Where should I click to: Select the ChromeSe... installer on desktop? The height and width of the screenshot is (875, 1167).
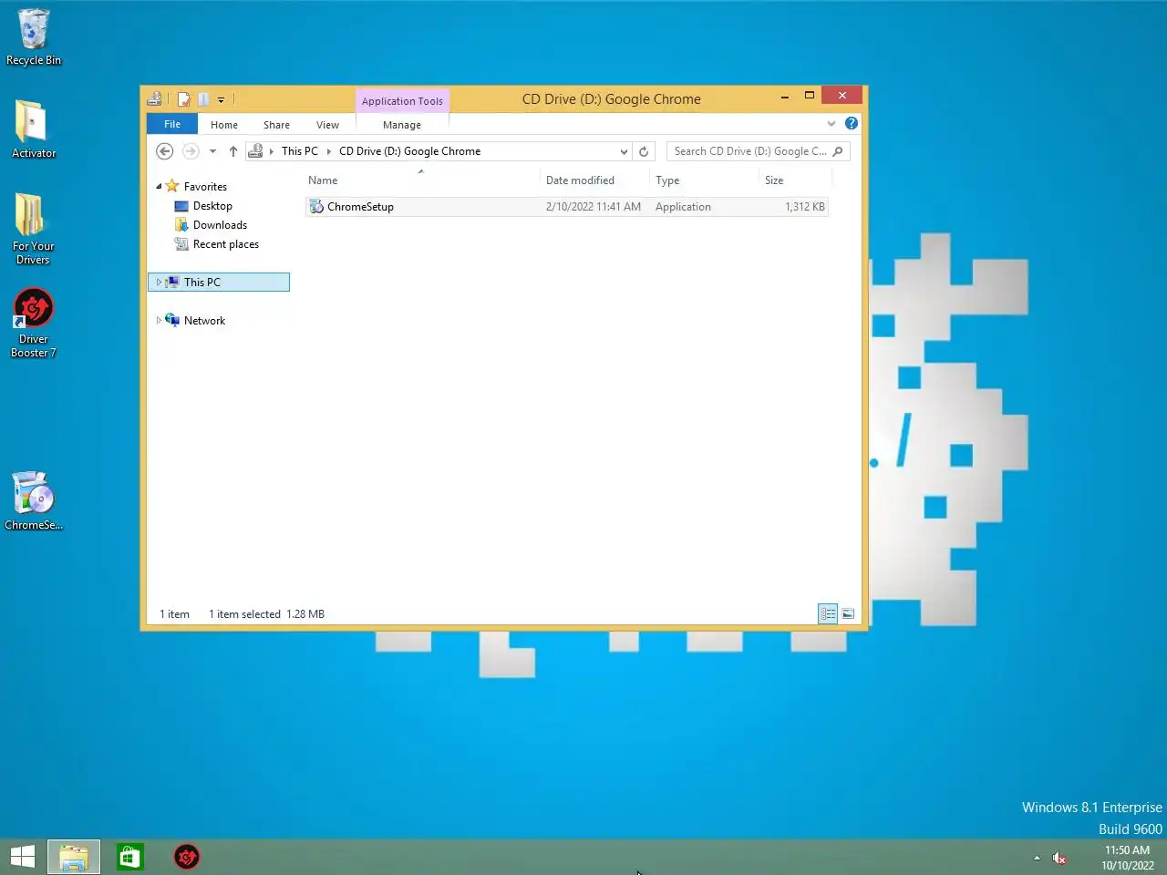33,500
